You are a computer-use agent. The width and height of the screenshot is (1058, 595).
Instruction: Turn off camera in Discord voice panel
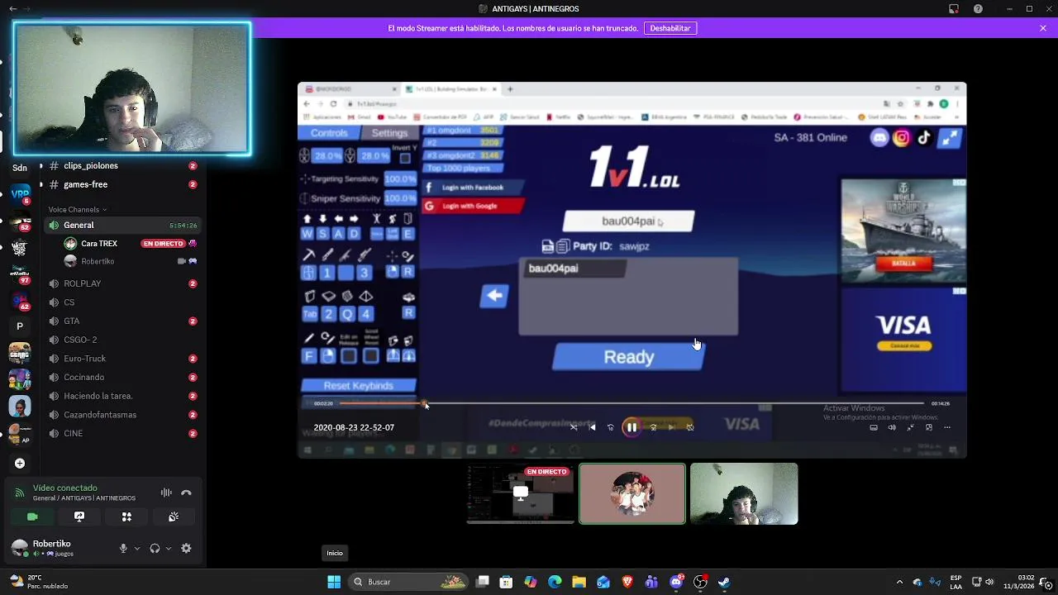click(x=32, y=516)
